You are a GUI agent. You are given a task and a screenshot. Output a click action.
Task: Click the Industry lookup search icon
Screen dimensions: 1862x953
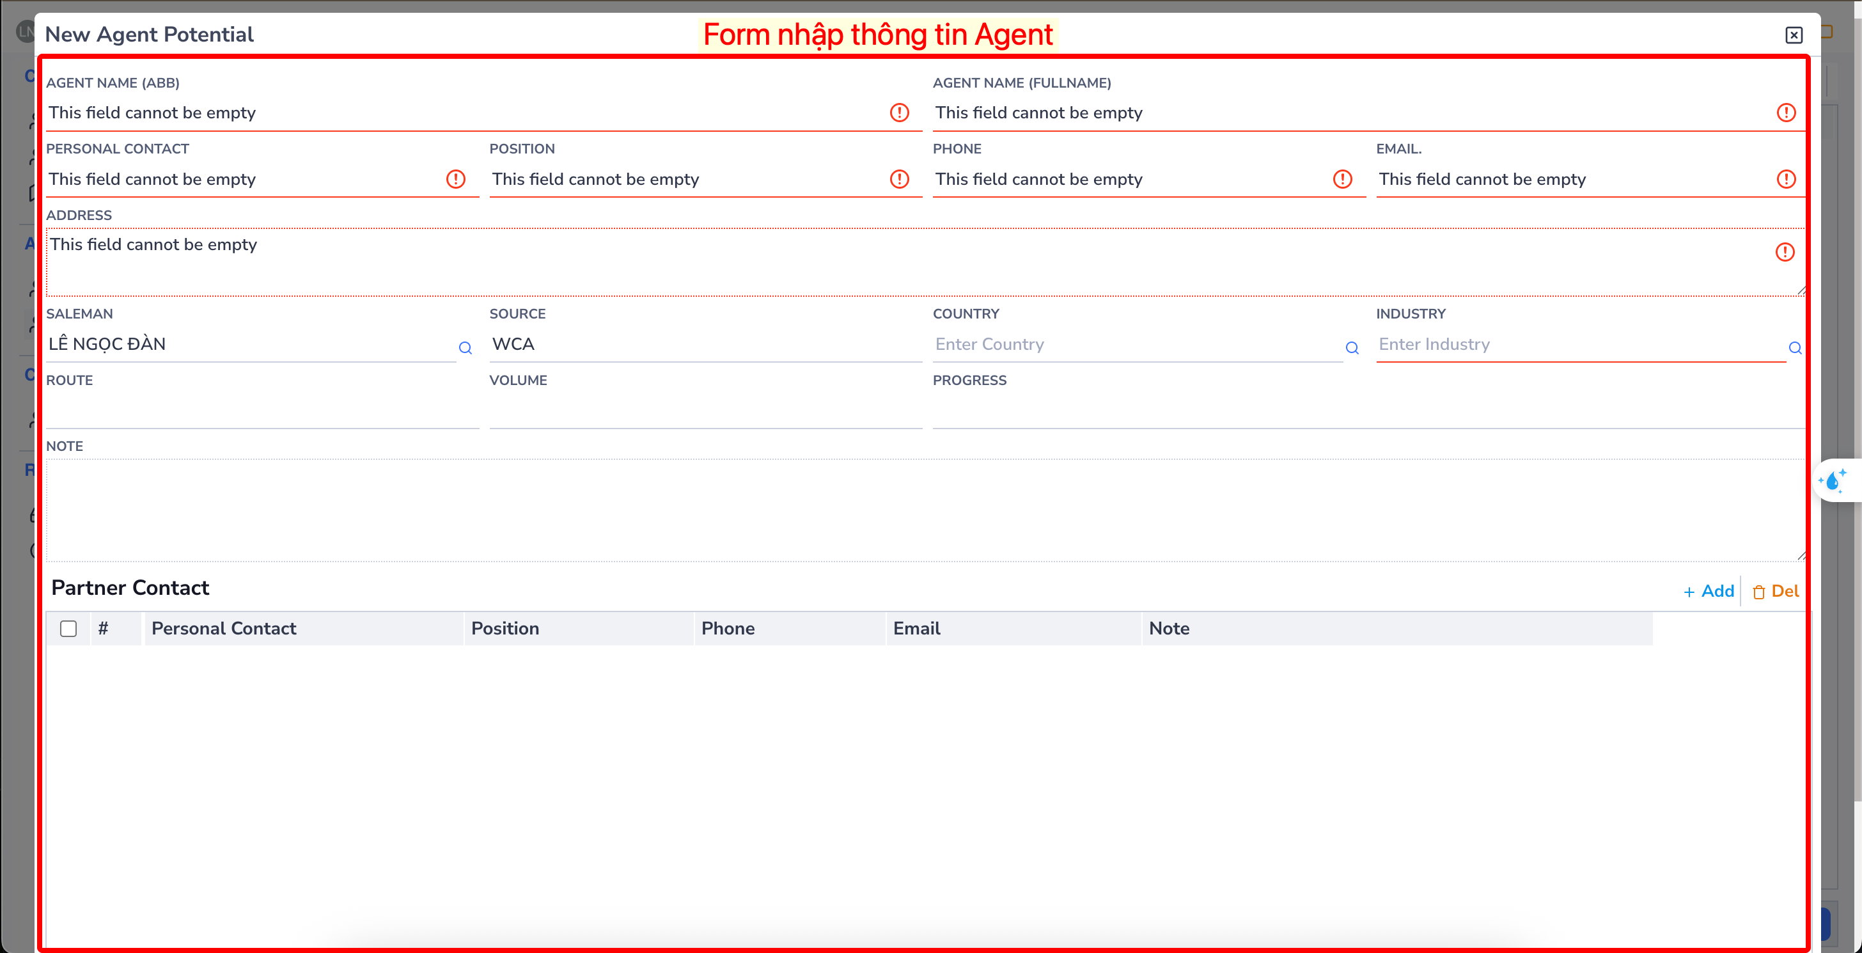click(x=1795, y=348)
